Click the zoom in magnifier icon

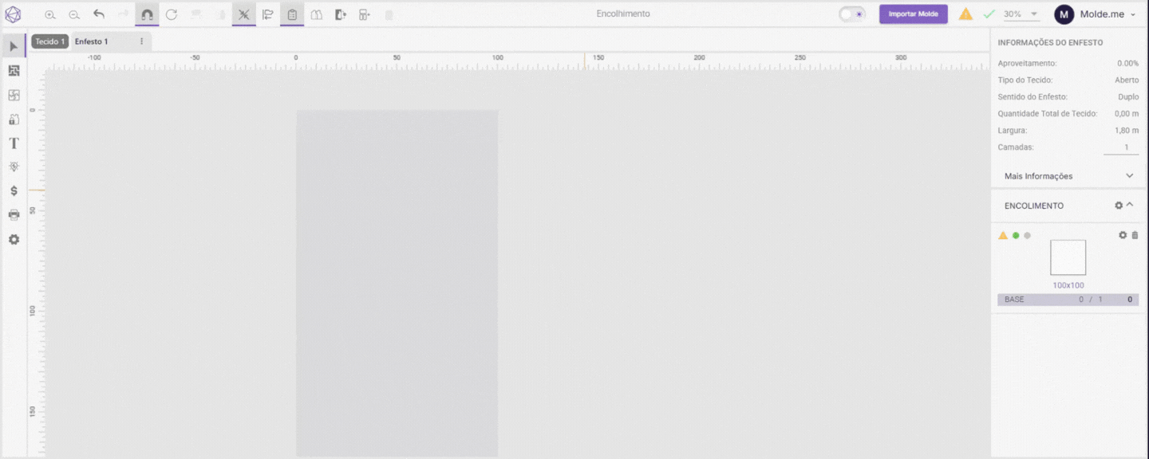point(50,14)
